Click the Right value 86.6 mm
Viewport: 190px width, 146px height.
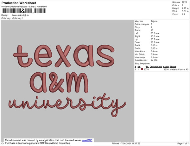coord(155,36)
